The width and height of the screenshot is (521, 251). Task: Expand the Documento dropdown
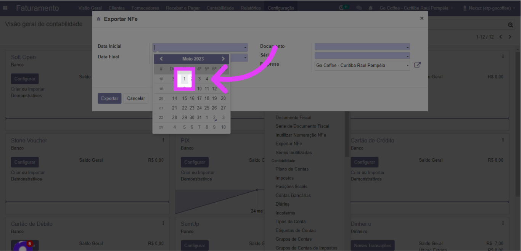pyautogui.click(x=362, y=47)
